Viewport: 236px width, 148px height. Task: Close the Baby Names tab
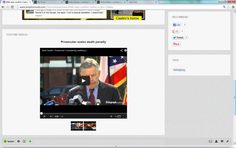point(93,2)
